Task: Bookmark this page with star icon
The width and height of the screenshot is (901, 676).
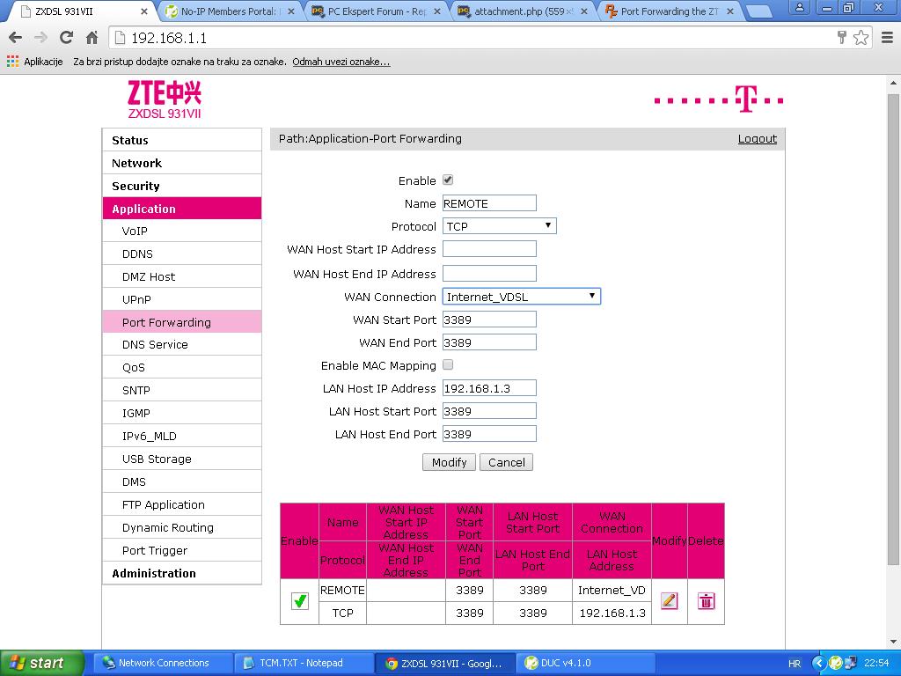Action: tap(861, 38)
